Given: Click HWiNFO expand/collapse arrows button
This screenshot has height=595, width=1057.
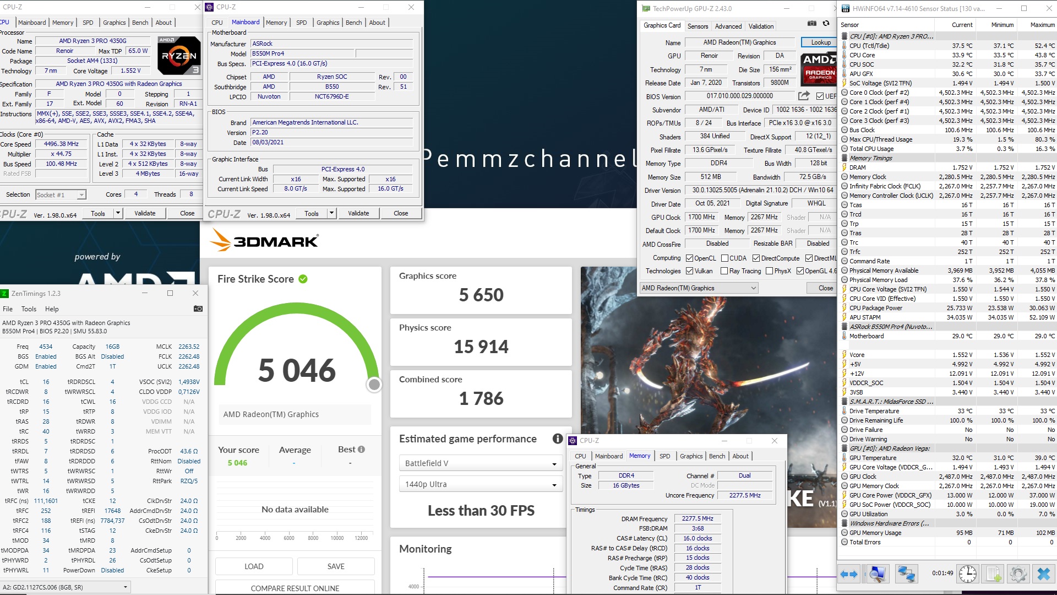Looking at the screenshot, I should tap(849, 574).
